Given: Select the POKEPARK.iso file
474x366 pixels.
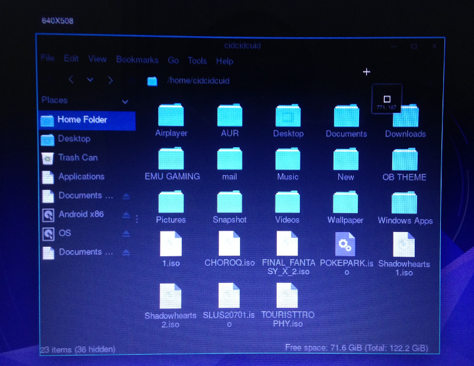Looking at the screenshot, I should click(345, 243).
